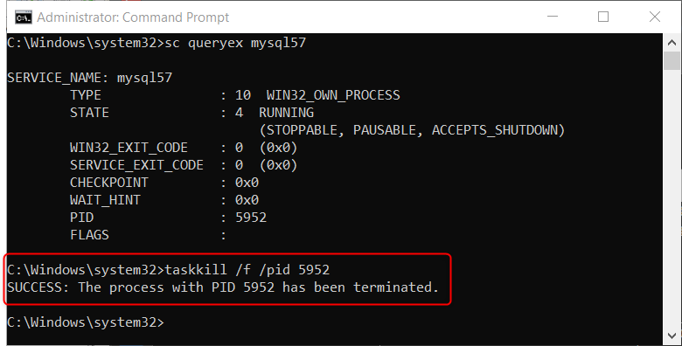Click the final C:\Windows\system32> prompt line
Image resolution: width=682 pixels, height=346 pixels.
(86, 322)
